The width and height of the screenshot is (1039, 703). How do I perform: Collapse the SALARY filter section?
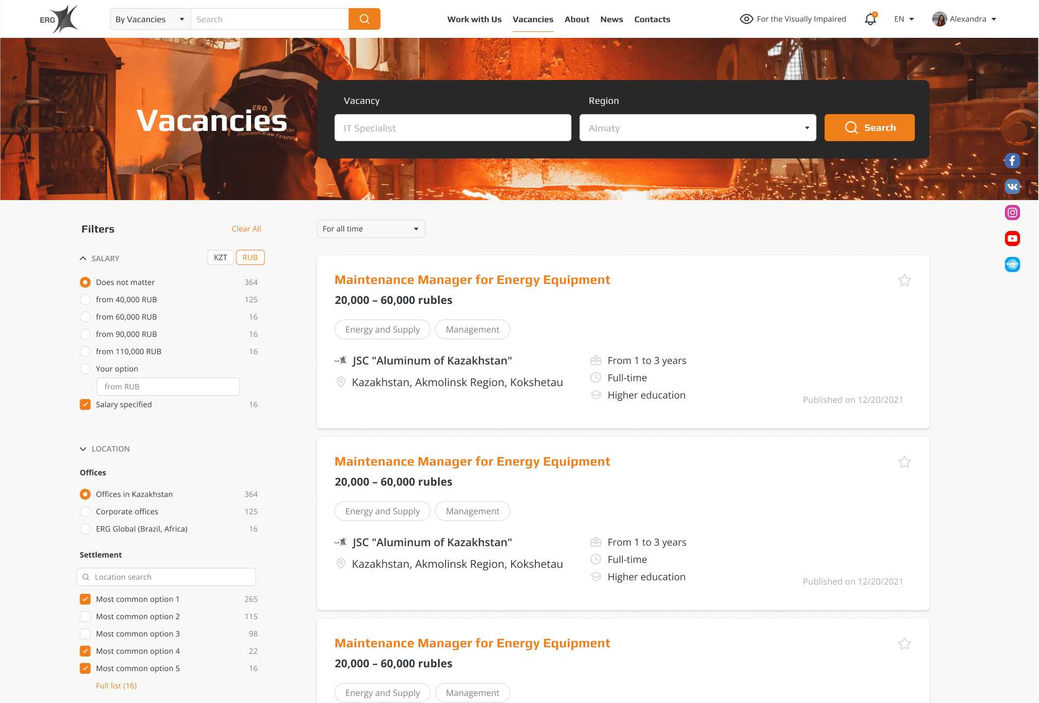(83, 258)
